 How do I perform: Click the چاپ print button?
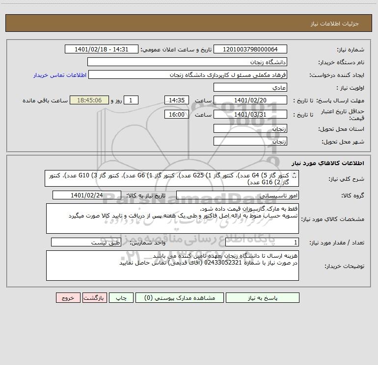pyautogui.click(x=121, y=298)
